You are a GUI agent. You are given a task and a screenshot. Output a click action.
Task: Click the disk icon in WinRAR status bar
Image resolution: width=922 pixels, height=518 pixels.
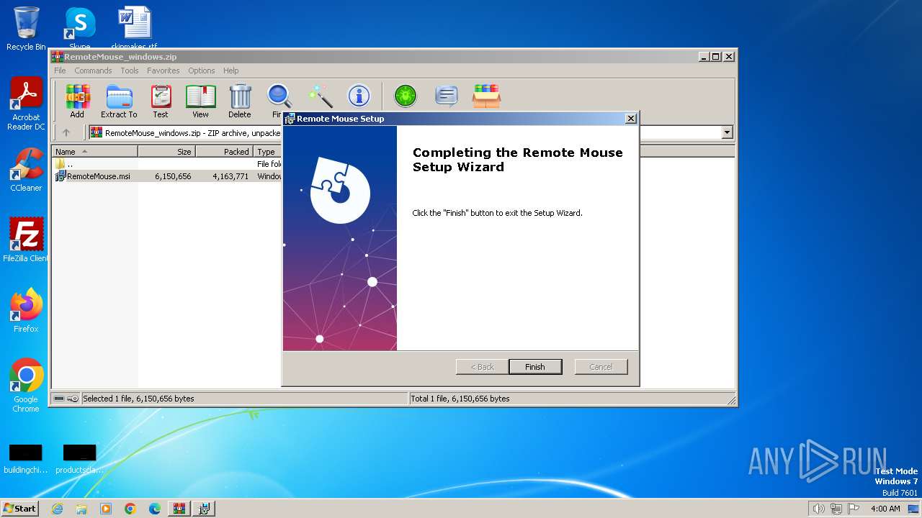click(x=59, y=399)
